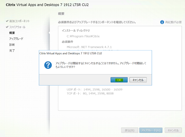The width and height of the screenshot is (185, 137).
Task: Click the Citrix Virtual Apps window title
Action: (47, 5)
